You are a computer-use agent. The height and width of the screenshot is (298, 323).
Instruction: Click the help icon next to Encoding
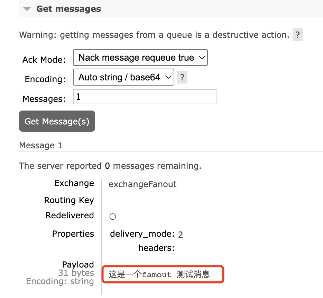coord(182,77)
